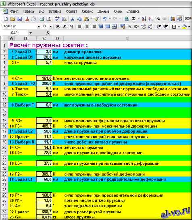Align text right icon

tap(94, 26)
